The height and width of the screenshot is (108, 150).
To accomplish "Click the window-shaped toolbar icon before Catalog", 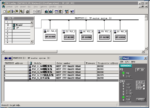I will 56,12.
